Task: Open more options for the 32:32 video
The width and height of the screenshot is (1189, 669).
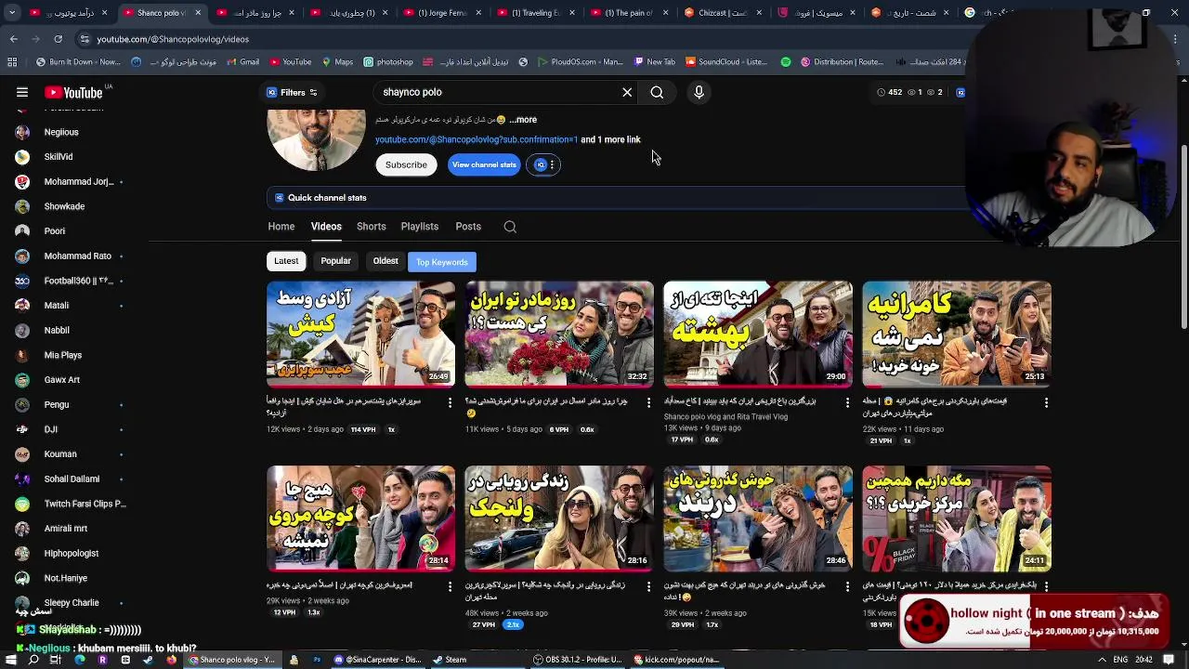Action: click(x=648, y=402)
